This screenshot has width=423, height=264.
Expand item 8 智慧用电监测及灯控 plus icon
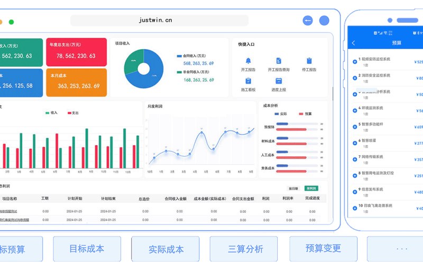(x=355, y=176)
